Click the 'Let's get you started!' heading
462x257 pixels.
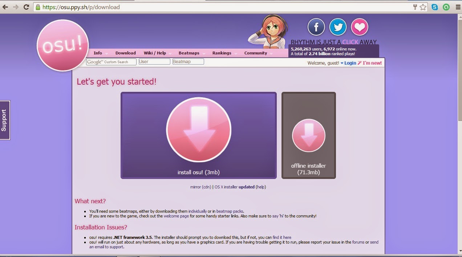(117, 82)
